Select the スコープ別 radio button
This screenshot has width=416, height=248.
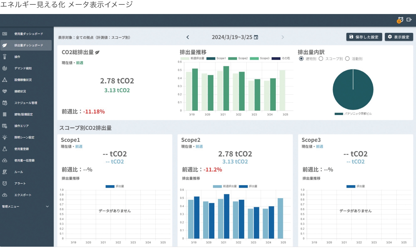(x=321, y=59)
